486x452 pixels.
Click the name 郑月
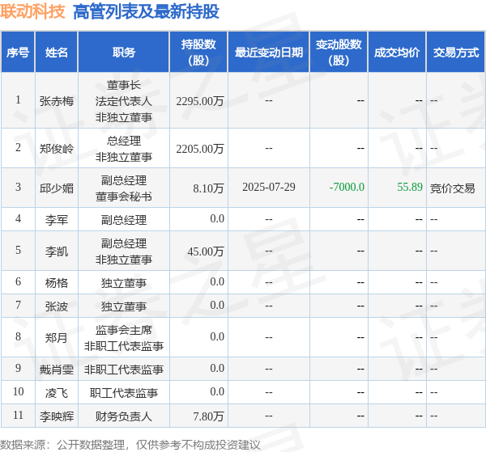coord(57,338)
